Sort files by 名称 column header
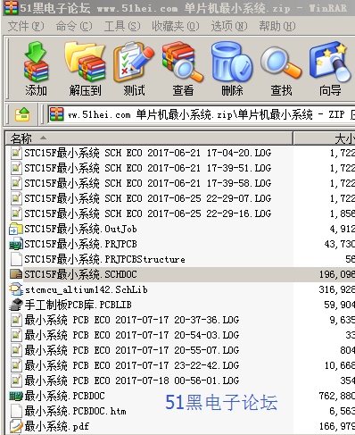Viewport: 355px width, 435px height. pos(149,138)
